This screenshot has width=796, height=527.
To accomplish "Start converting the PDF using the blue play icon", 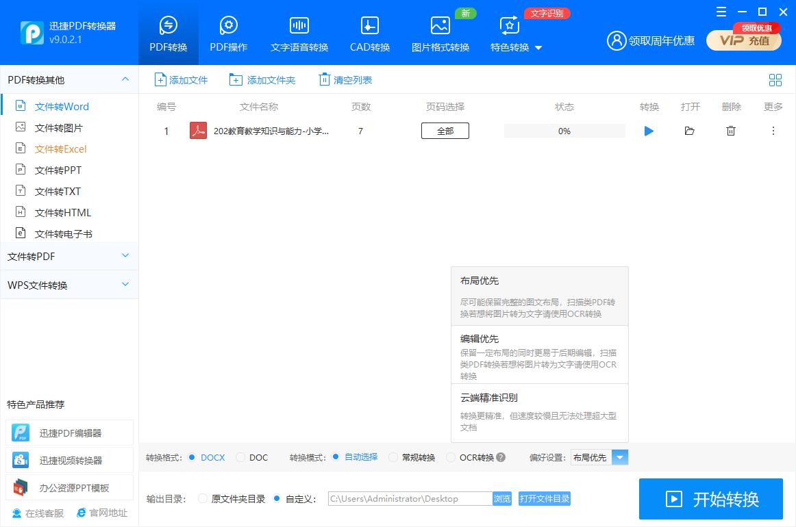I will 649,131.
